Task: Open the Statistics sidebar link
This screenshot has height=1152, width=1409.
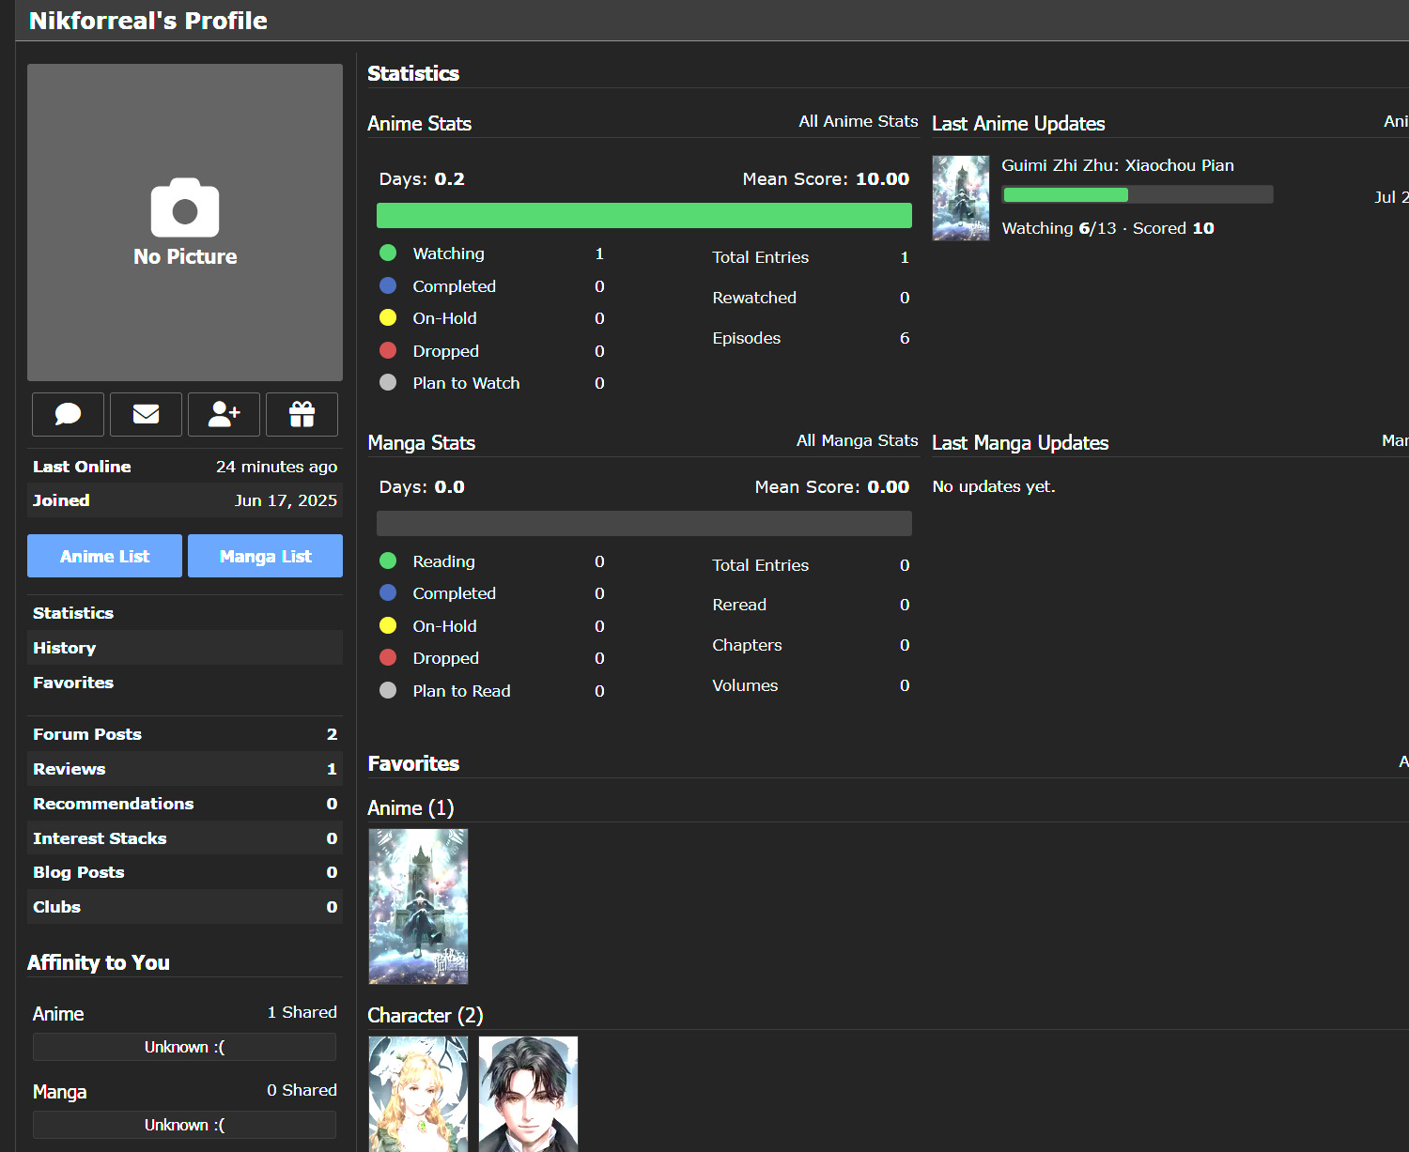Action: (73, 613)
